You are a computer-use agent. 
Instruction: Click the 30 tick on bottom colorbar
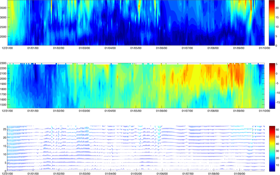(277, 151)
